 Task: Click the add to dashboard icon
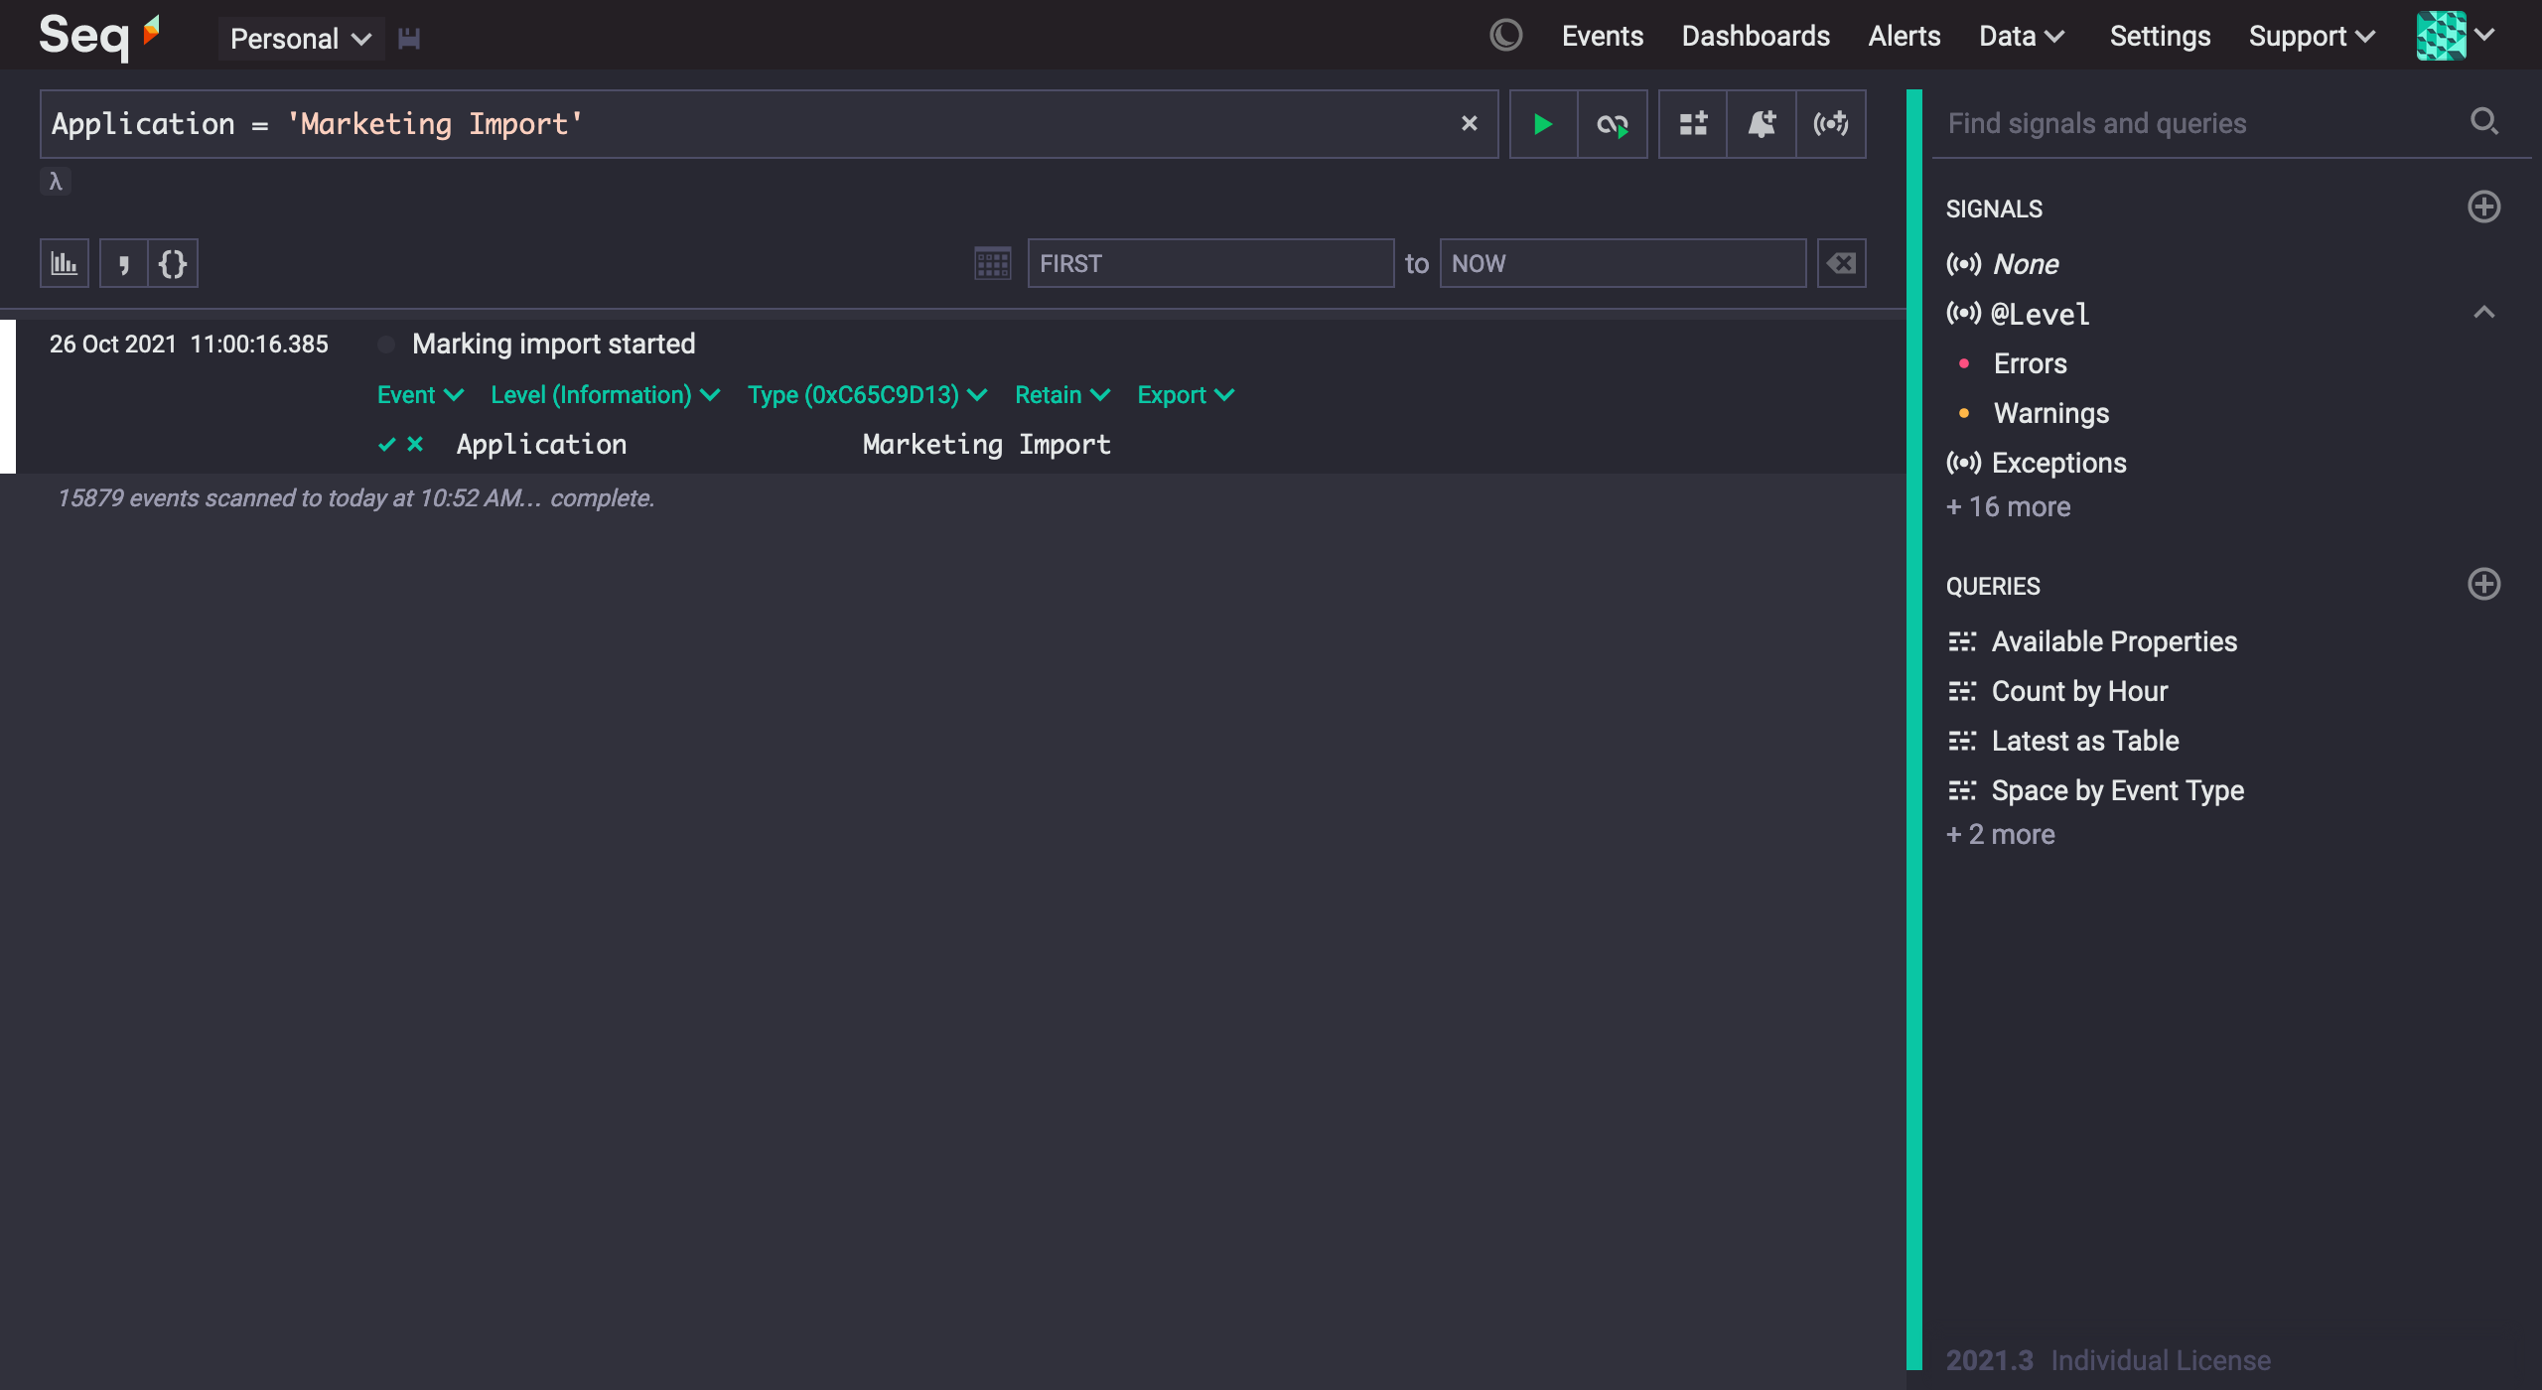point(1693,124)
